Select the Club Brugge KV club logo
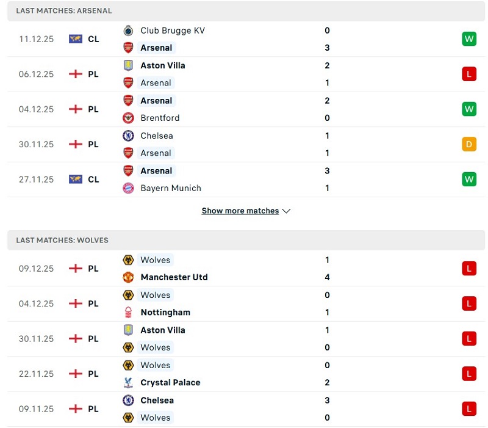 pos(129,31)
